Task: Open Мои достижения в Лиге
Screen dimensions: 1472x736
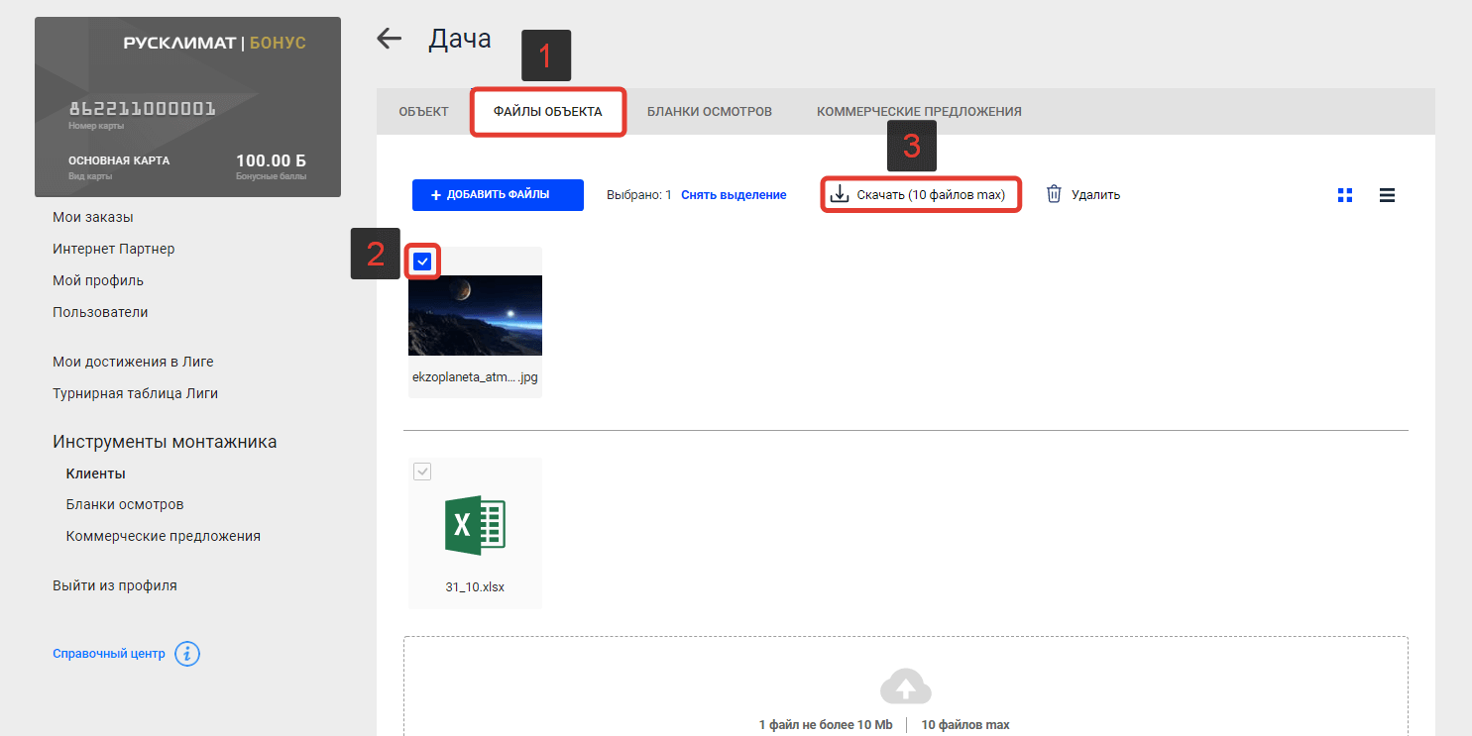Action: click(x=133, y=362)
